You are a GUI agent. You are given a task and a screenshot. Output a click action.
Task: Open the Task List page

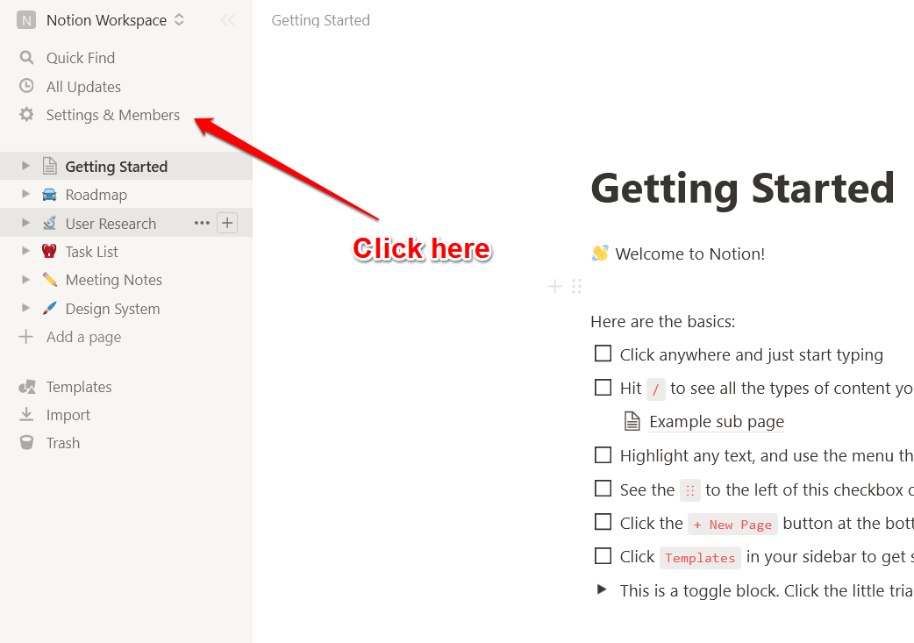(x=91, y=252)
